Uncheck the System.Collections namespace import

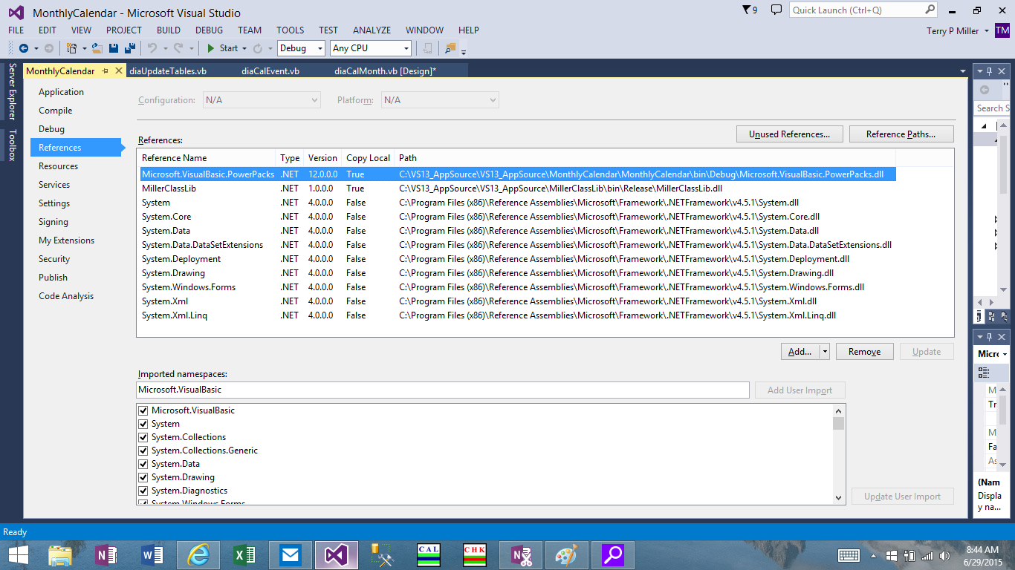tap(143, 437)
